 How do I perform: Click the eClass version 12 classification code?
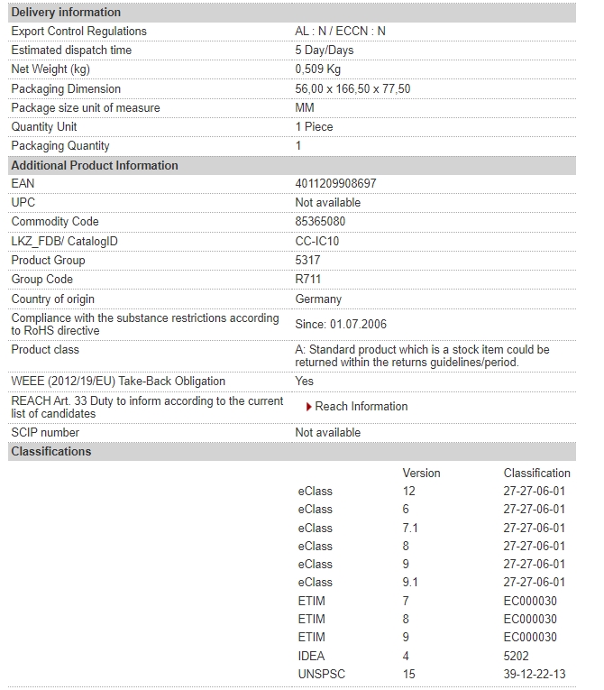click(x=534, y=491)
